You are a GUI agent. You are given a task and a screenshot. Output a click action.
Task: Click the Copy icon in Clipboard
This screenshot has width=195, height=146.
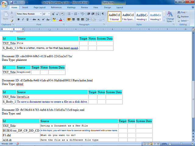[12, 16]
